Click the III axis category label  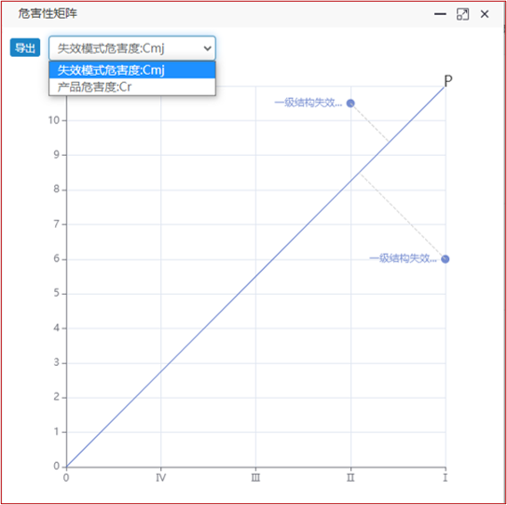[255, 478]
